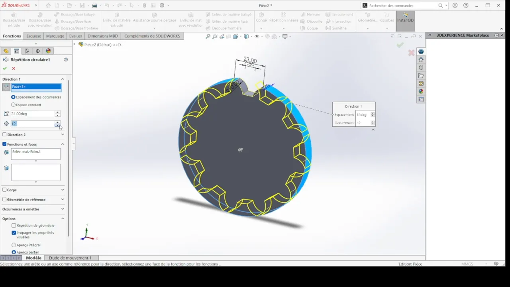This screenshot has height=287, width=510.
Task: Click the home icon in 3DEXPERIENCE Marketplace sidebar
Action: pyautogui.click(x=421, y=59)
